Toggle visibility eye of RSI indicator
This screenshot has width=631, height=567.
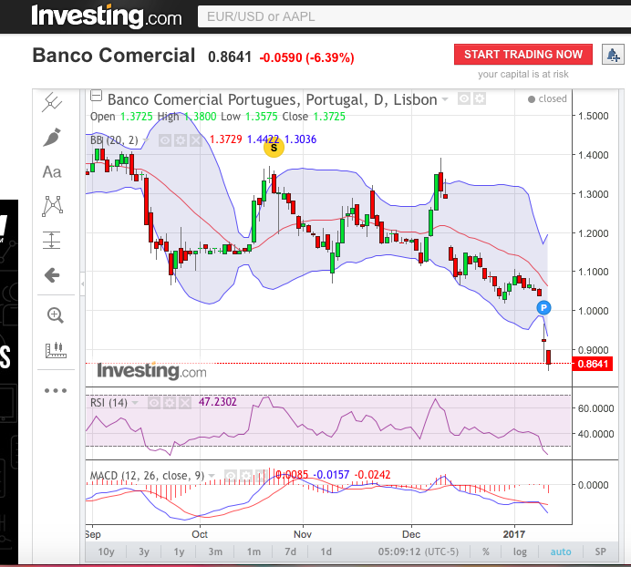(x=154, y=403)
